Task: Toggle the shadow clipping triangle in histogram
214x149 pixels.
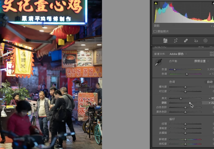Action: (x=156, y=3)
